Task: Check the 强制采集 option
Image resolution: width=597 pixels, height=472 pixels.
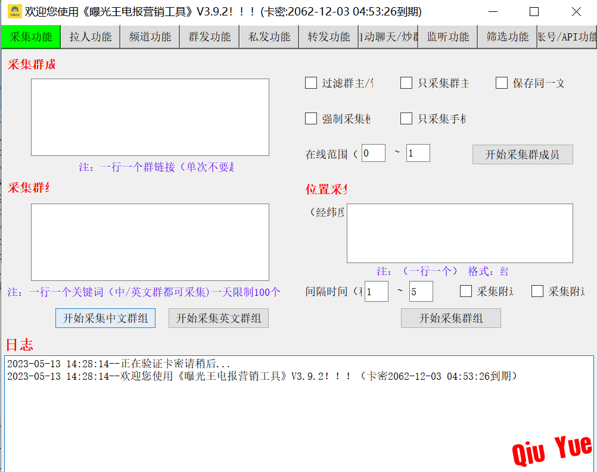Action: [311, 119]
